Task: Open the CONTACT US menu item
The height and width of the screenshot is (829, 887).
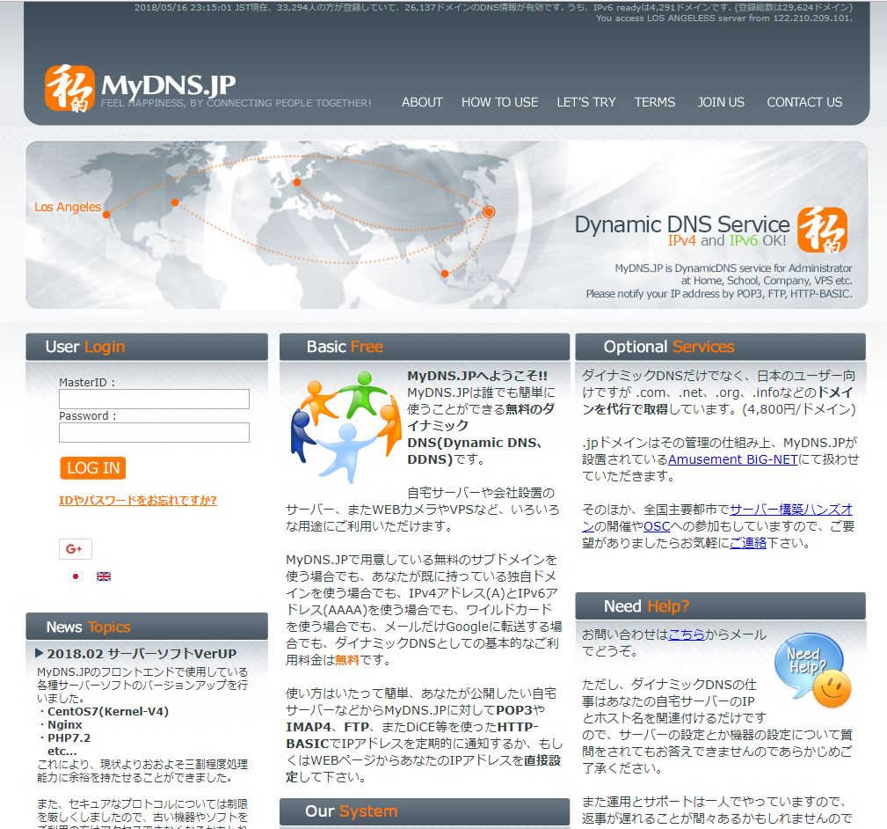Action: pyautogui.click(x=804, y=102)
